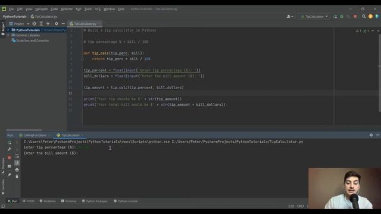Click Rerun icon in Run panel
The height and width of the screenshot is (214, 381).
10,143
